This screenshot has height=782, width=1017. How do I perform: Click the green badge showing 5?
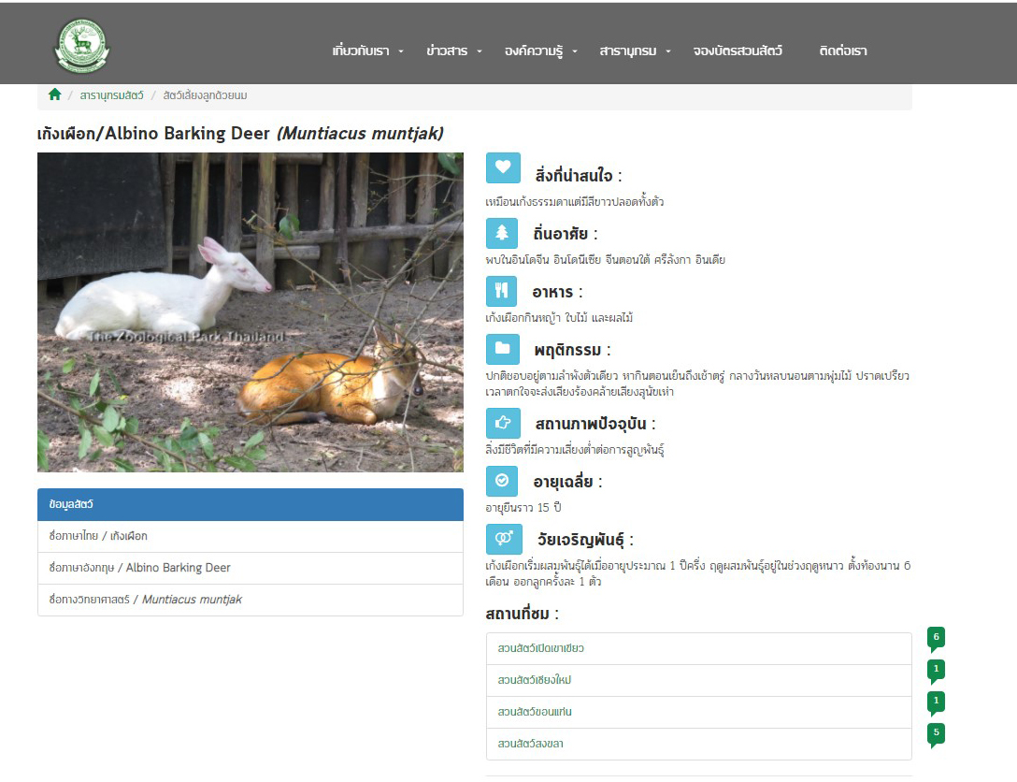tap(936, 733)
